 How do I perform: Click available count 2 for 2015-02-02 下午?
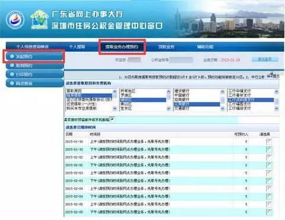tap(246, 165)
